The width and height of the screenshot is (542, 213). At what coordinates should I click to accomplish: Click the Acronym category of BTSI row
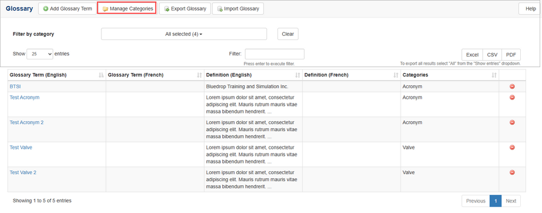click(x=412, y=86)
